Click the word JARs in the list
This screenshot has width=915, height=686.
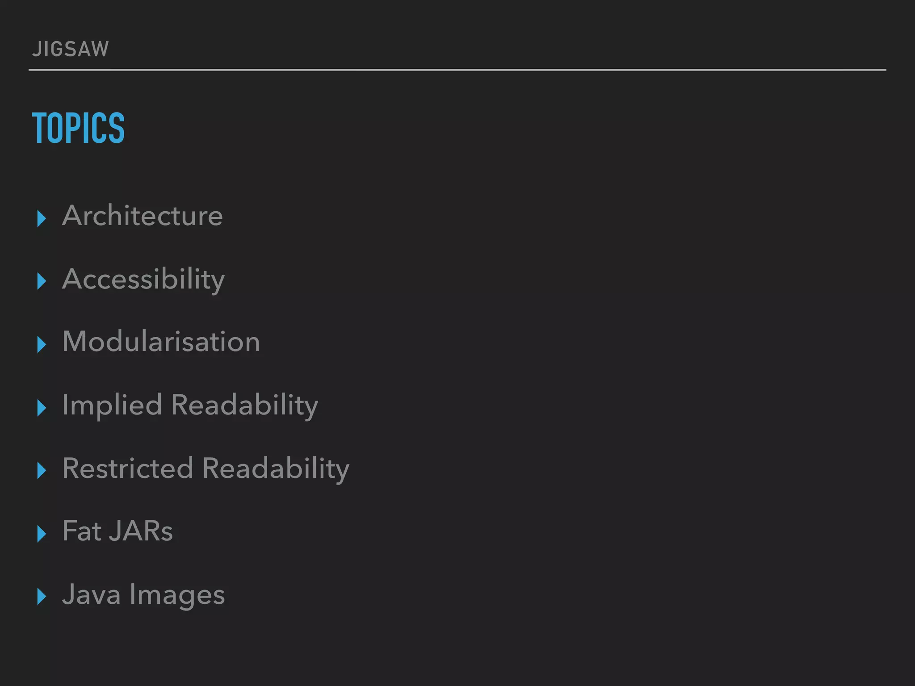coord(140,531)
